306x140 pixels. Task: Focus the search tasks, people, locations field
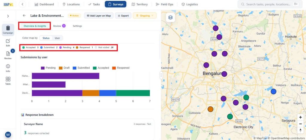tap(270, 4)
